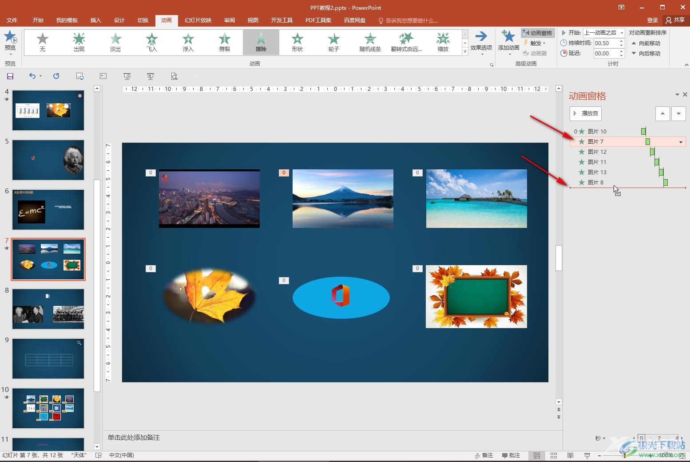Screen dimensions: 690x462
Task: Click 单击此处添加备注 notes area
Action: pos(134,438)
